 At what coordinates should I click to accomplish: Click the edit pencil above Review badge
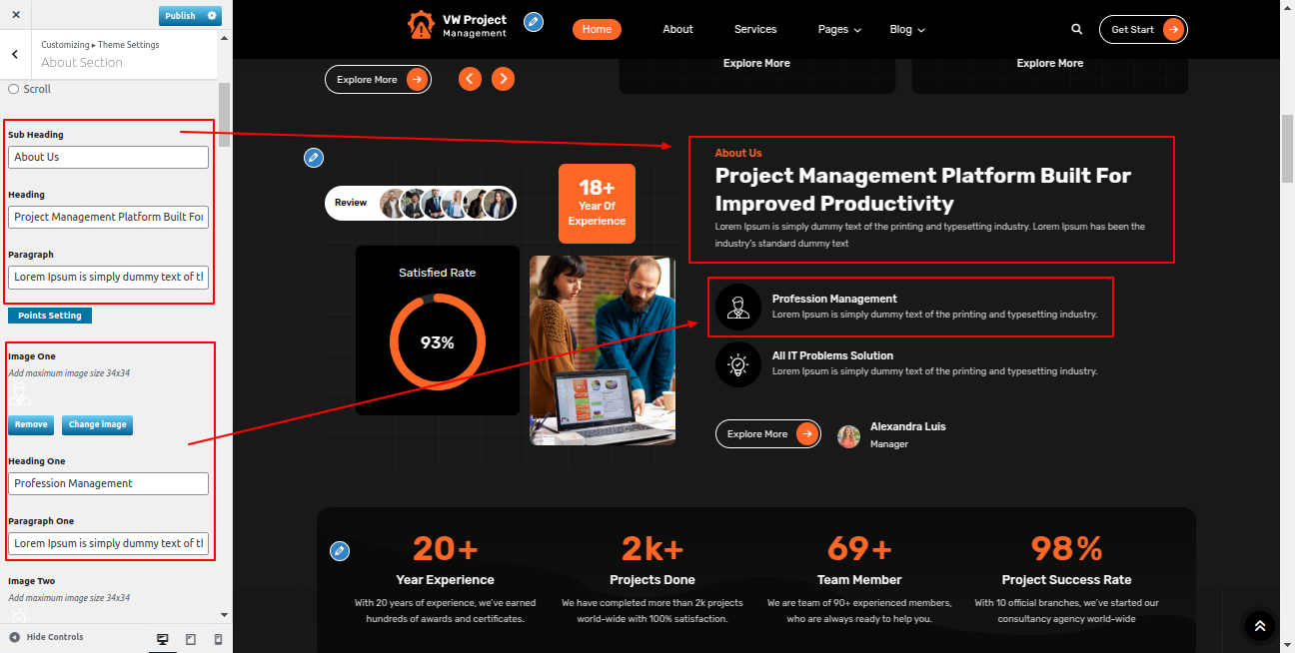pyautogui.click(x=314, y=157)
